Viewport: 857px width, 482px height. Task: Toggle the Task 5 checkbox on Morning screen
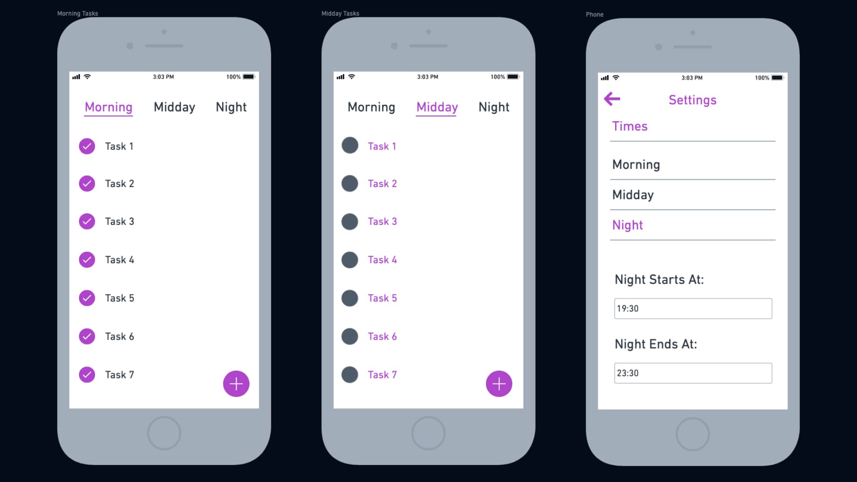click(87, 298)
